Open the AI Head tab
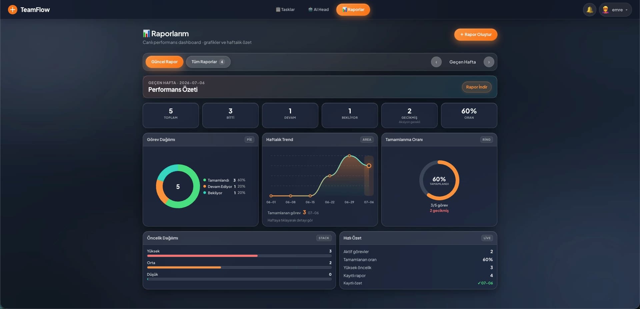The width and height of the screenshot is (640, 309). (319, 10)
